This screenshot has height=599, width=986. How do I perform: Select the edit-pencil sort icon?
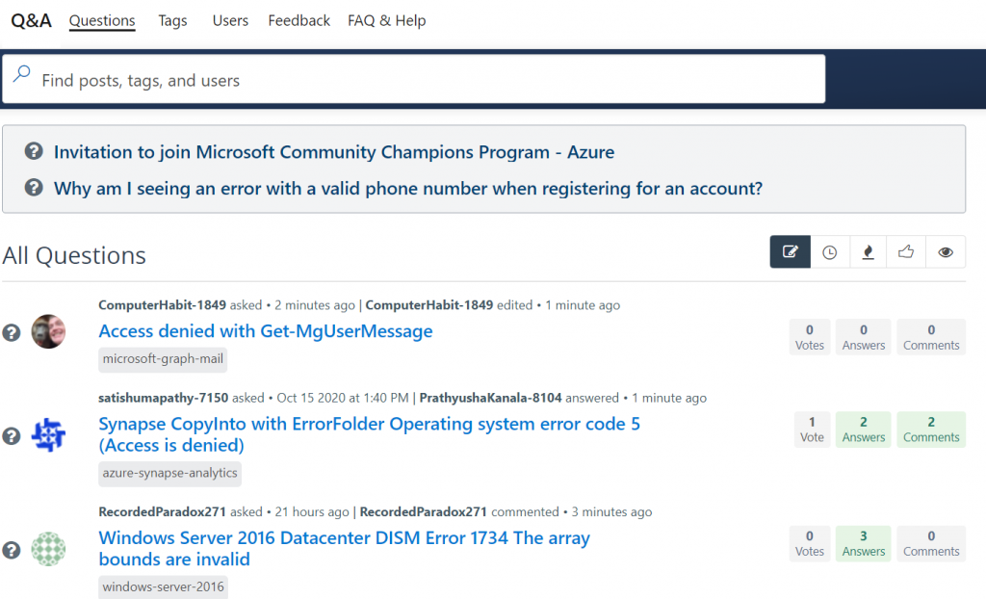tap(790, 252)
